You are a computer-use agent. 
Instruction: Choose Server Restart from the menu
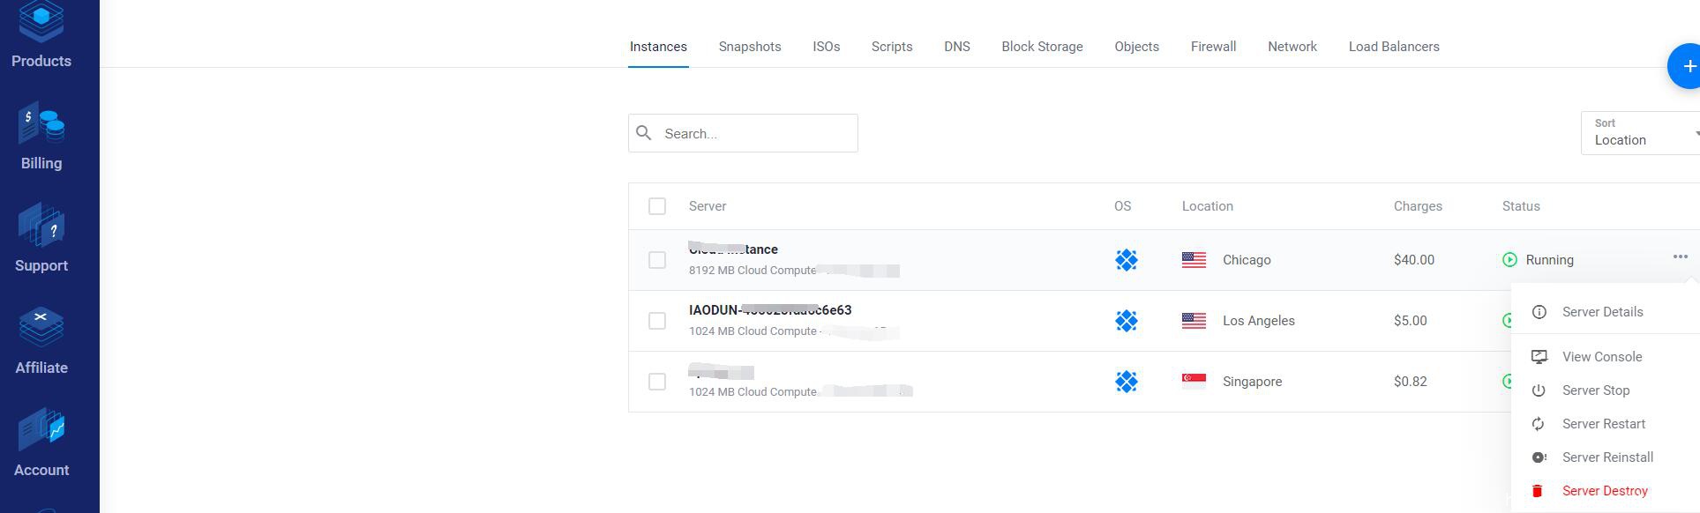point(1603,424)
